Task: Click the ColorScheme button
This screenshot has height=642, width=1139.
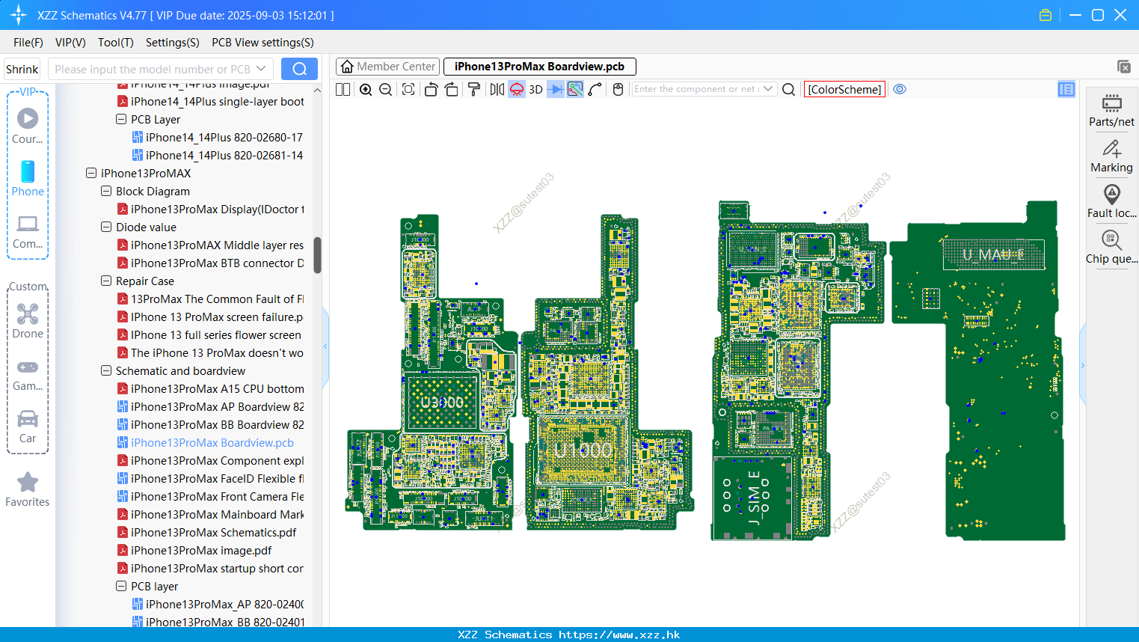Action: coord(844,89)
